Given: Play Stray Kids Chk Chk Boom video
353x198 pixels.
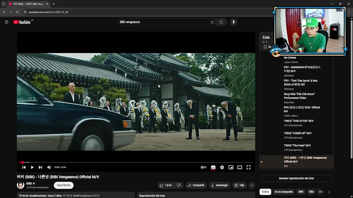Looking at the screenshot, I should pyautogui.click(x=296, y=98).
